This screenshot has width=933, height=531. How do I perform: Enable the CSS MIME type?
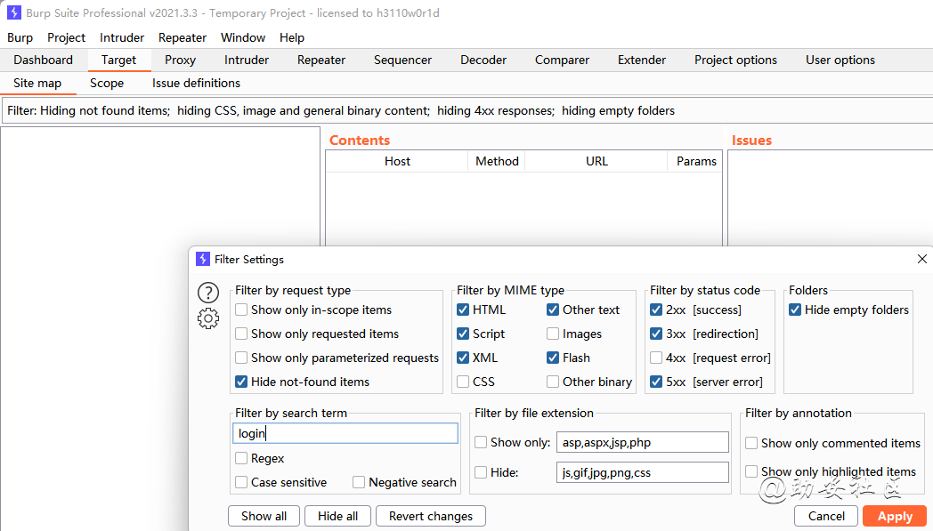tap(463, 382)
